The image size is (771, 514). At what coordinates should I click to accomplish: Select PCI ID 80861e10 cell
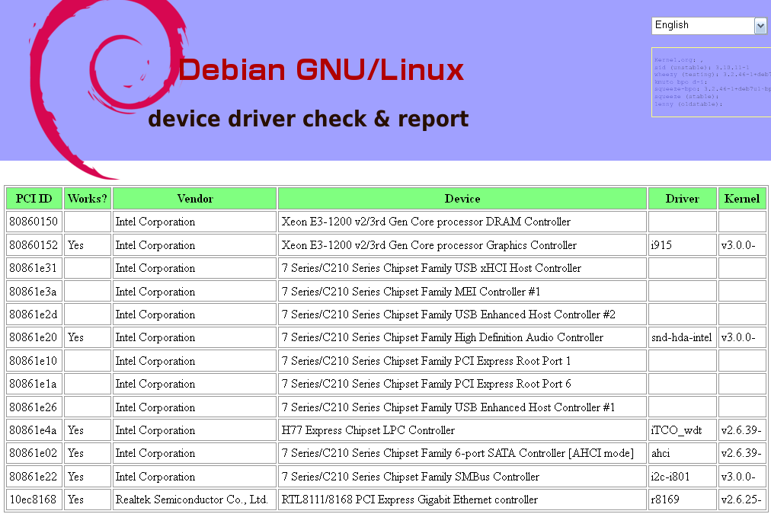34,361
